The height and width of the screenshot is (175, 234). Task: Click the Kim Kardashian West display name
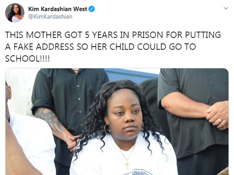tap(57, 9)
